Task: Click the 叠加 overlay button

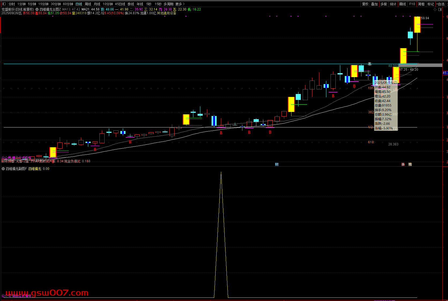Action: pyautogui.click(x=375, y=4)
